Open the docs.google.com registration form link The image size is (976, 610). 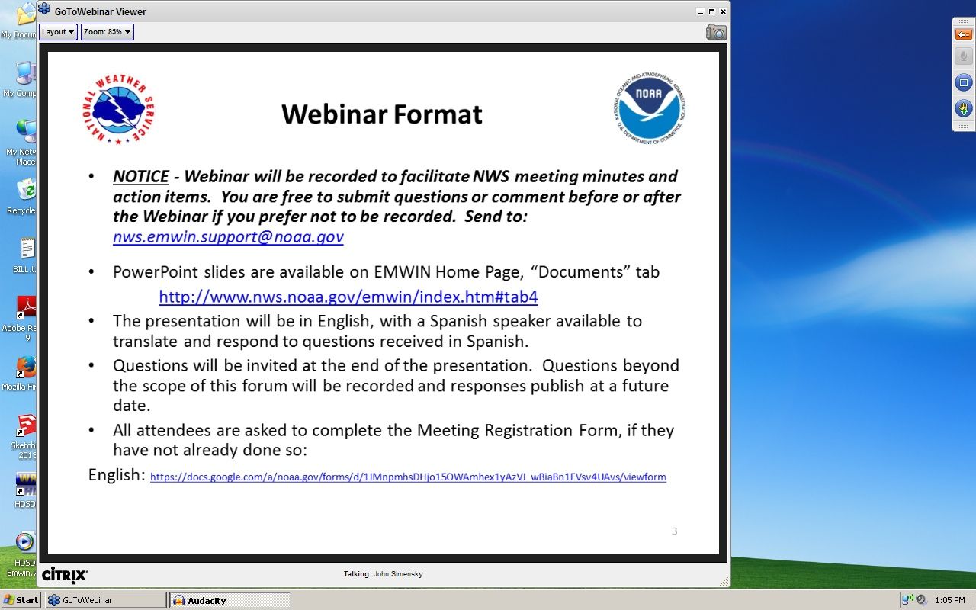click(408, 477)
